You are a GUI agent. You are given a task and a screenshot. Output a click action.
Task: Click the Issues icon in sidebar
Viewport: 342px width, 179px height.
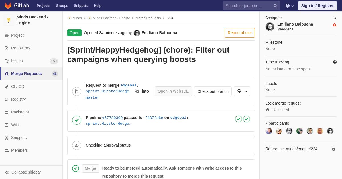(7, 61)
